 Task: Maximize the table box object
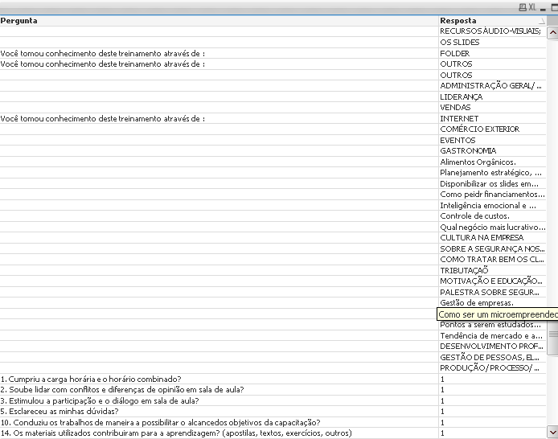(x=555, y=7)
